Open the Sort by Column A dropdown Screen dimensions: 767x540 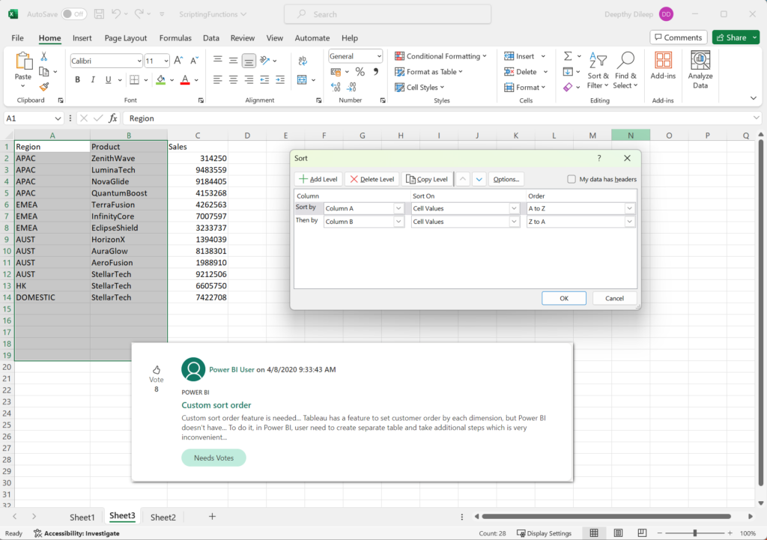(399, 207)
